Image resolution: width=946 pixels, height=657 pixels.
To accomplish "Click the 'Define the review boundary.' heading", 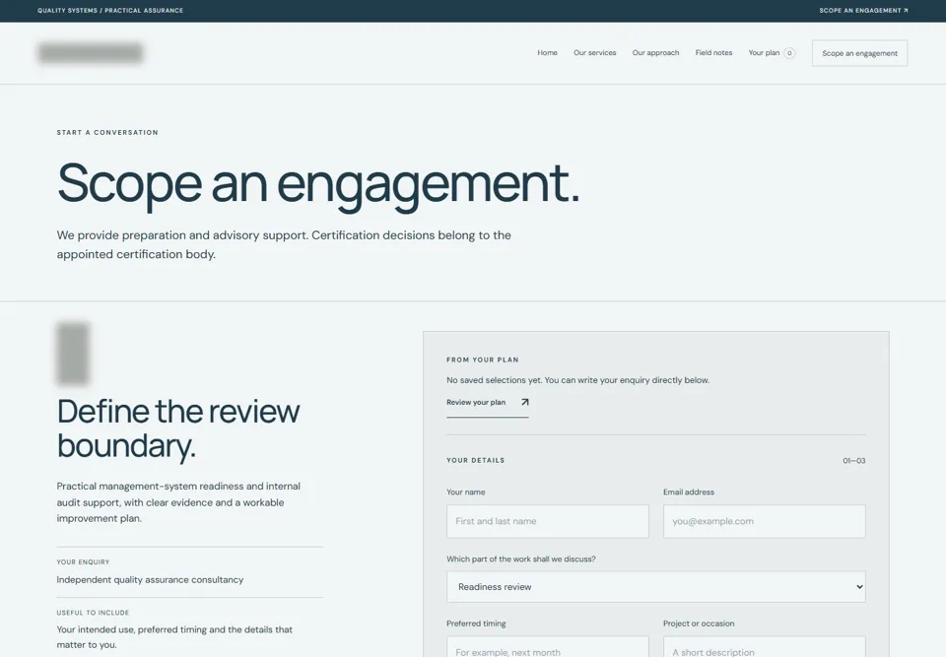I will click(x=178, y=428).
